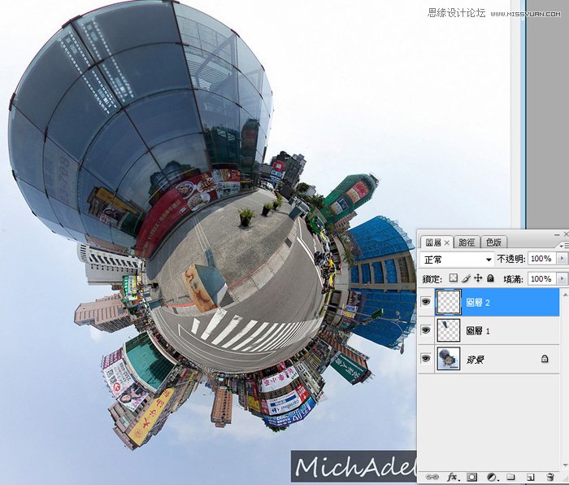Open the fill slider arrow

562,279
